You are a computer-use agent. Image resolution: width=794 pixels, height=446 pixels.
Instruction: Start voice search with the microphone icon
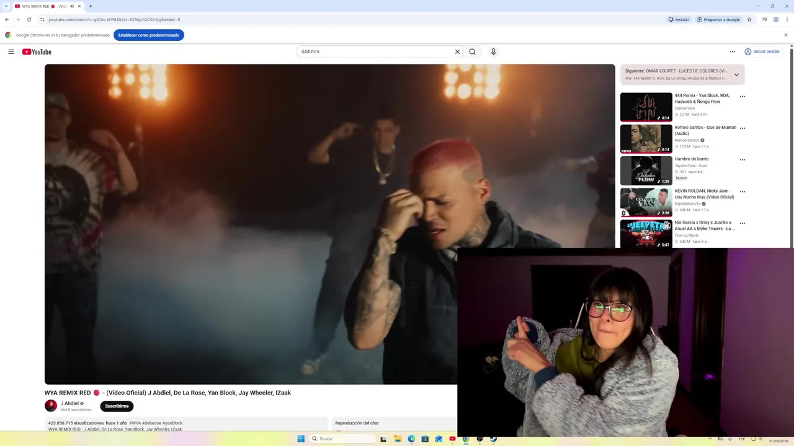point(493,52)
